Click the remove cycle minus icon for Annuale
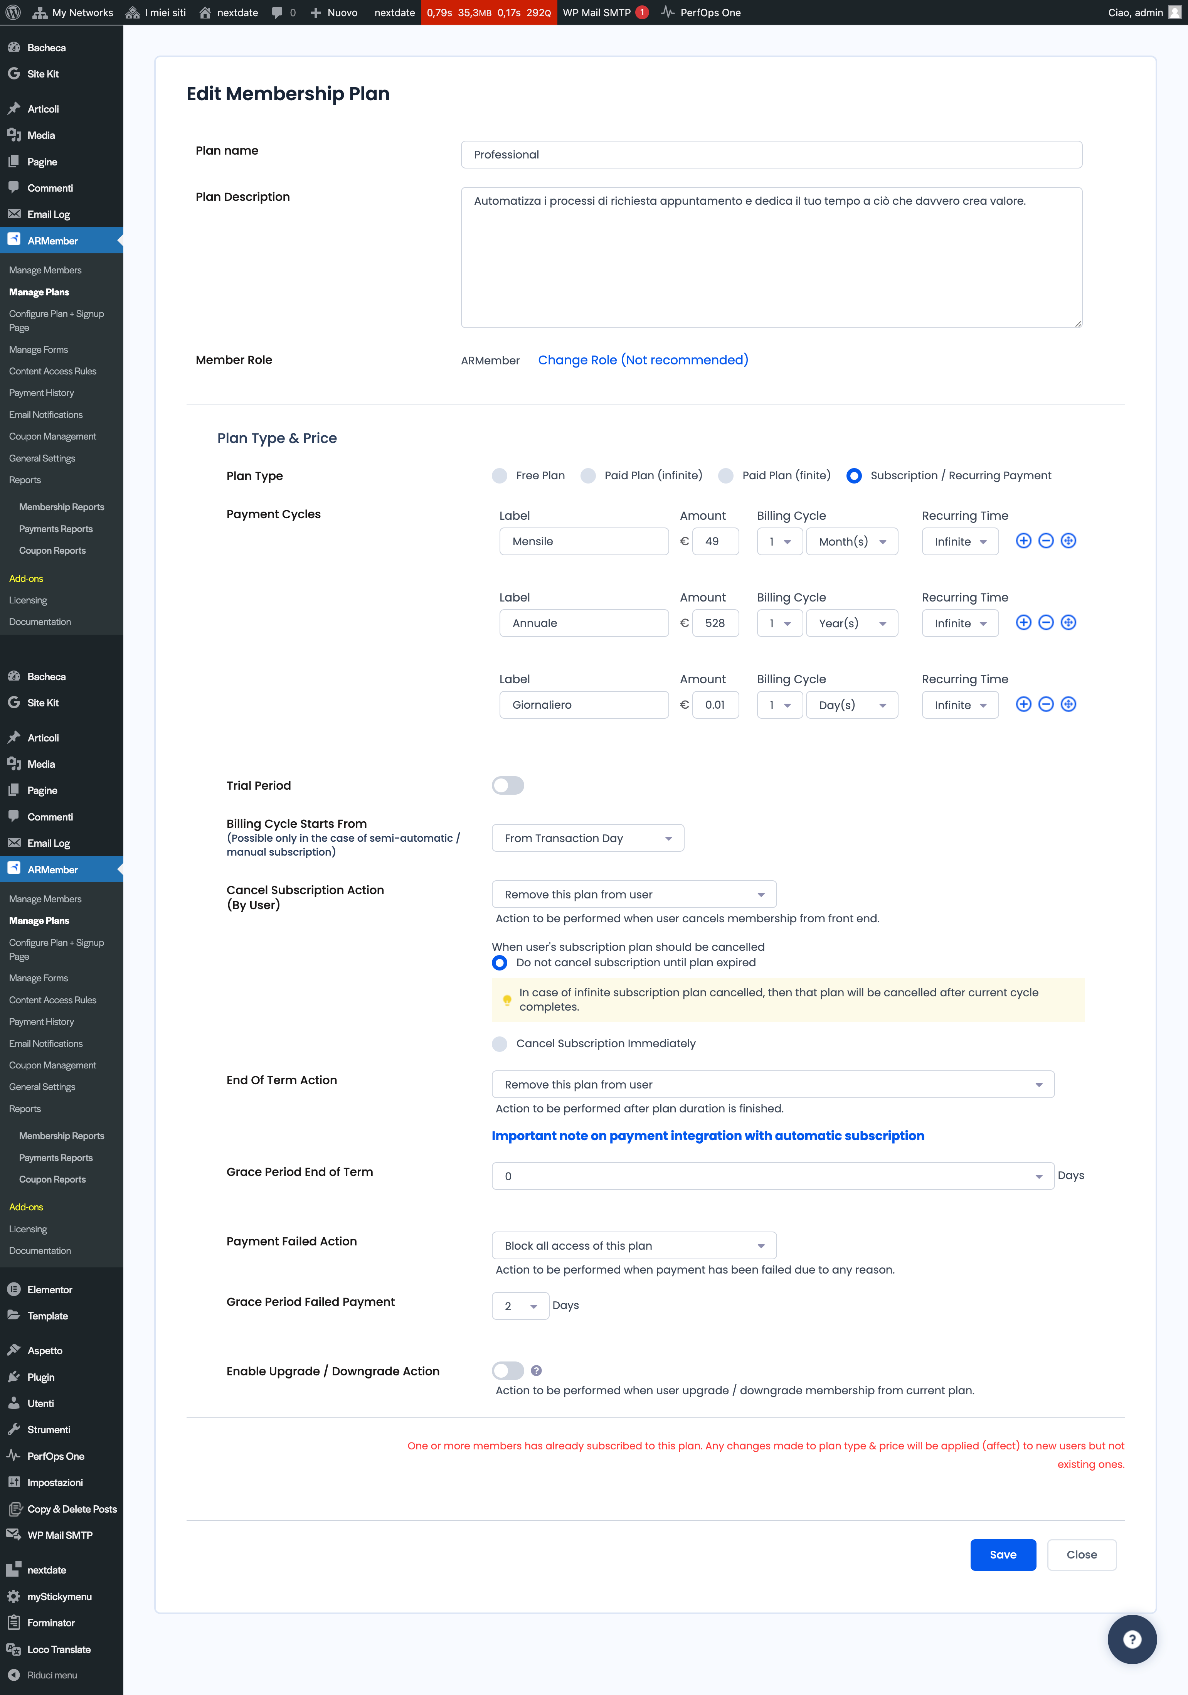 tap(1046, 622)
